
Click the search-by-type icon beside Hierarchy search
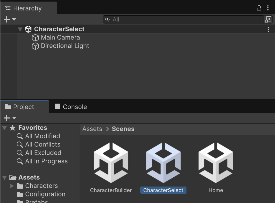pos(268,19)
